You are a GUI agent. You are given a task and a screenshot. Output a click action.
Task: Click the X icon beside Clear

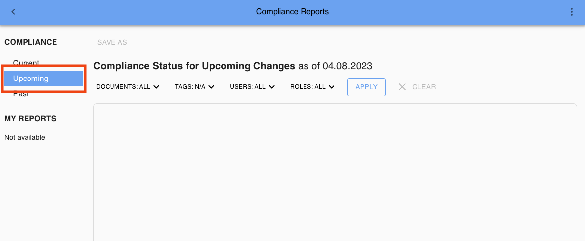pyautogui.click(x=402, y=87)
